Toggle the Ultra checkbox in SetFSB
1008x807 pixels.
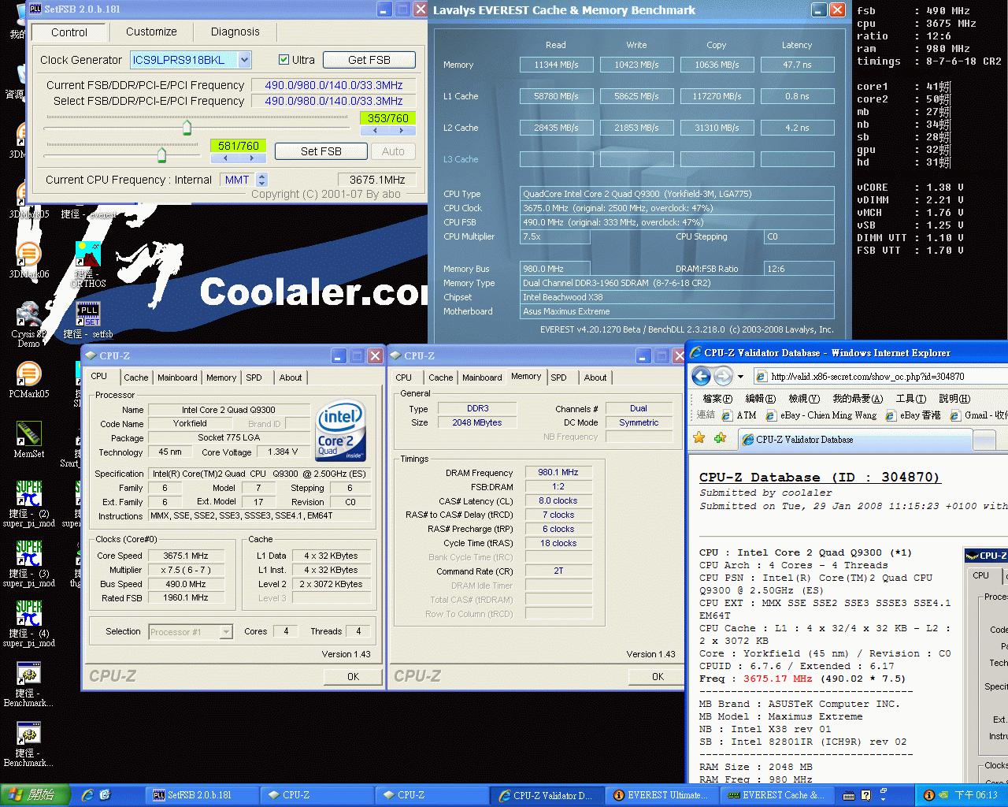284,60
